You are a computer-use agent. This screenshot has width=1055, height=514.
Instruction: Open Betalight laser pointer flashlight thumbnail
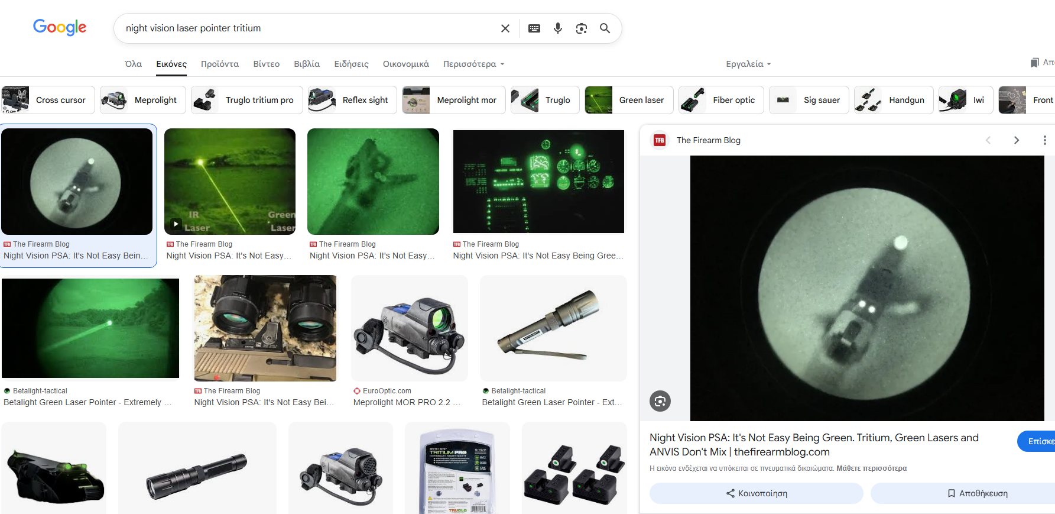point(553,328)
